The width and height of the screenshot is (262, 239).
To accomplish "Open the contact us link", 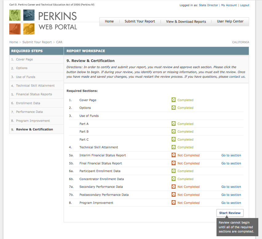I will coord(236,76).
